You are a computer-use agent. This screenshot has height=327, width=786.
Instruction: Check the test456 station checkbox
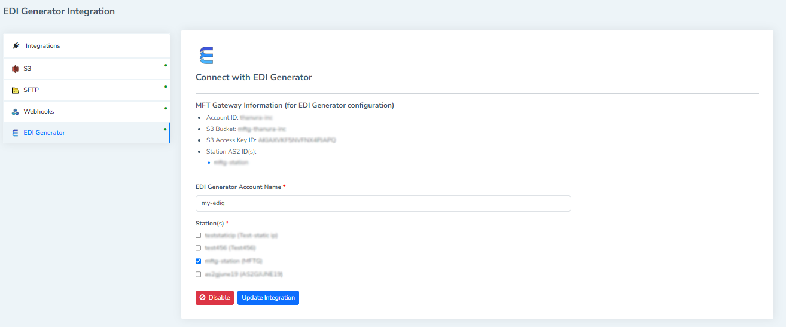(x=199, y=247)
